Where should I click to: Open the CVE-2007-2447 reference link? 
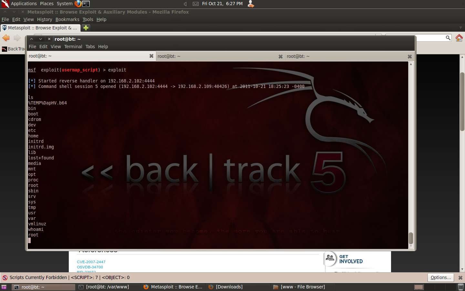point(91,262)
